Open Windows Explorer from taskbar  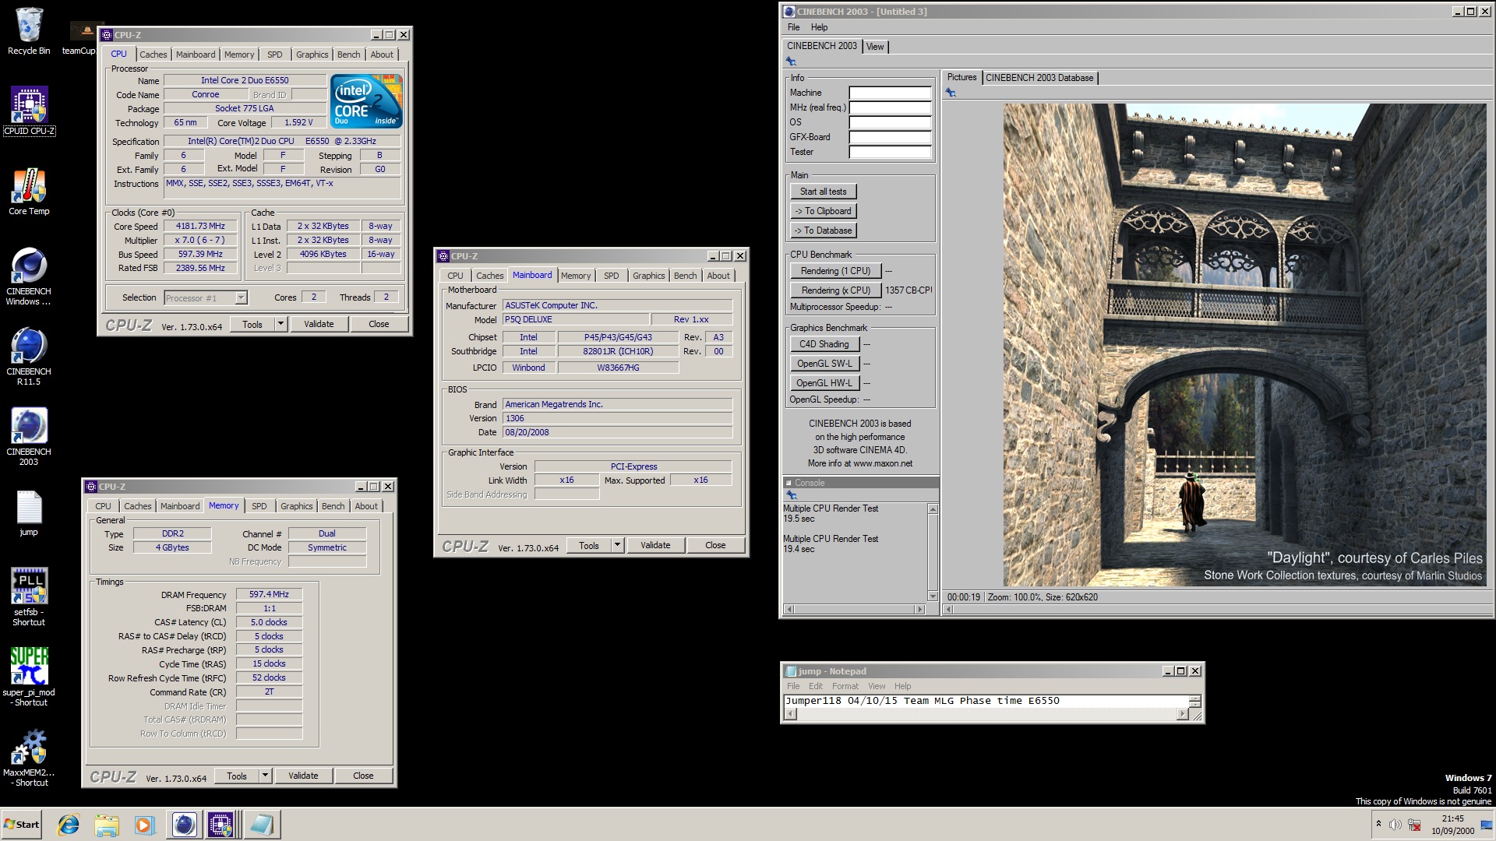(x=107, y=825)
